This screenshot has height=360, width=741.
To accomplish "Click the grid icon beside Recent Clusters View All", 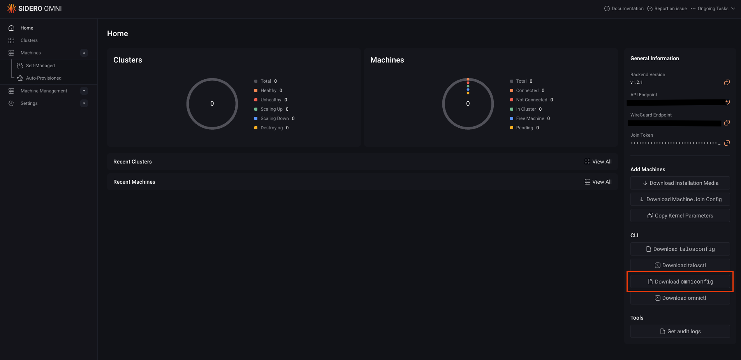I will click(x=587, y=162).
